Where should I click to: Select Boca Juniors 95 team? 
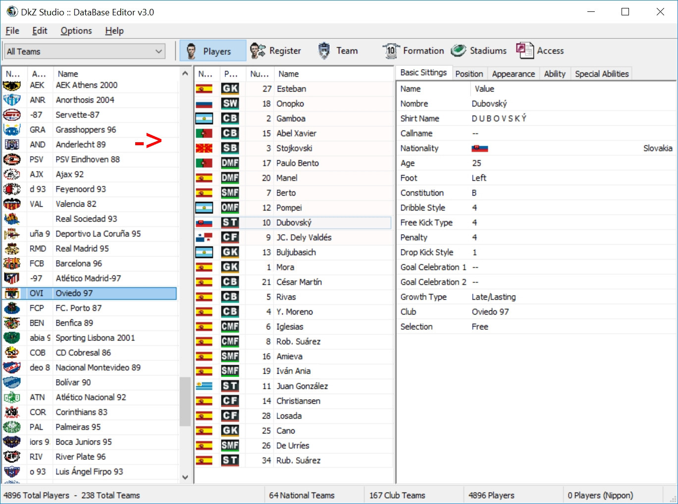90,442
